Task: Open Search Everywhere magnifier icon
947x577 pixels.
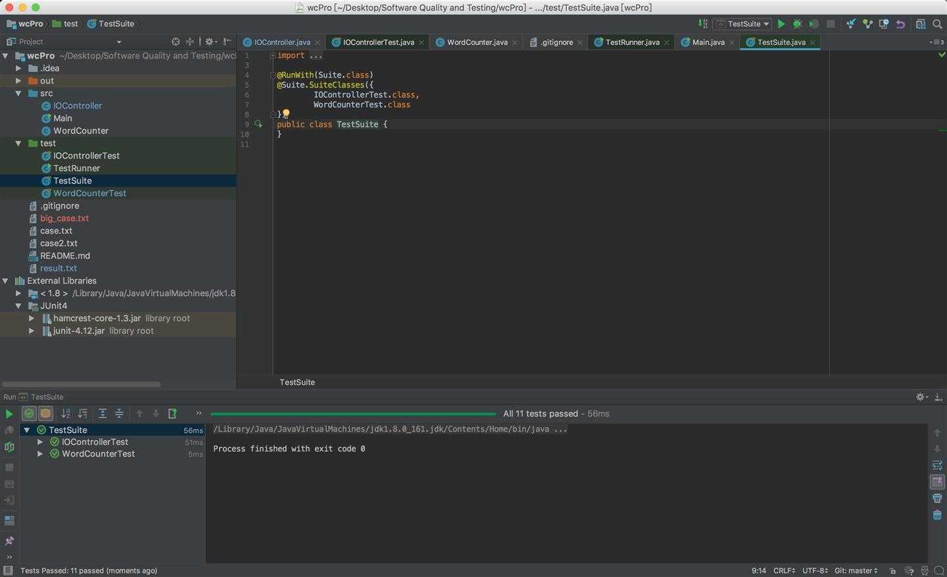Action: pyautogui.click(x=937, y=24)
